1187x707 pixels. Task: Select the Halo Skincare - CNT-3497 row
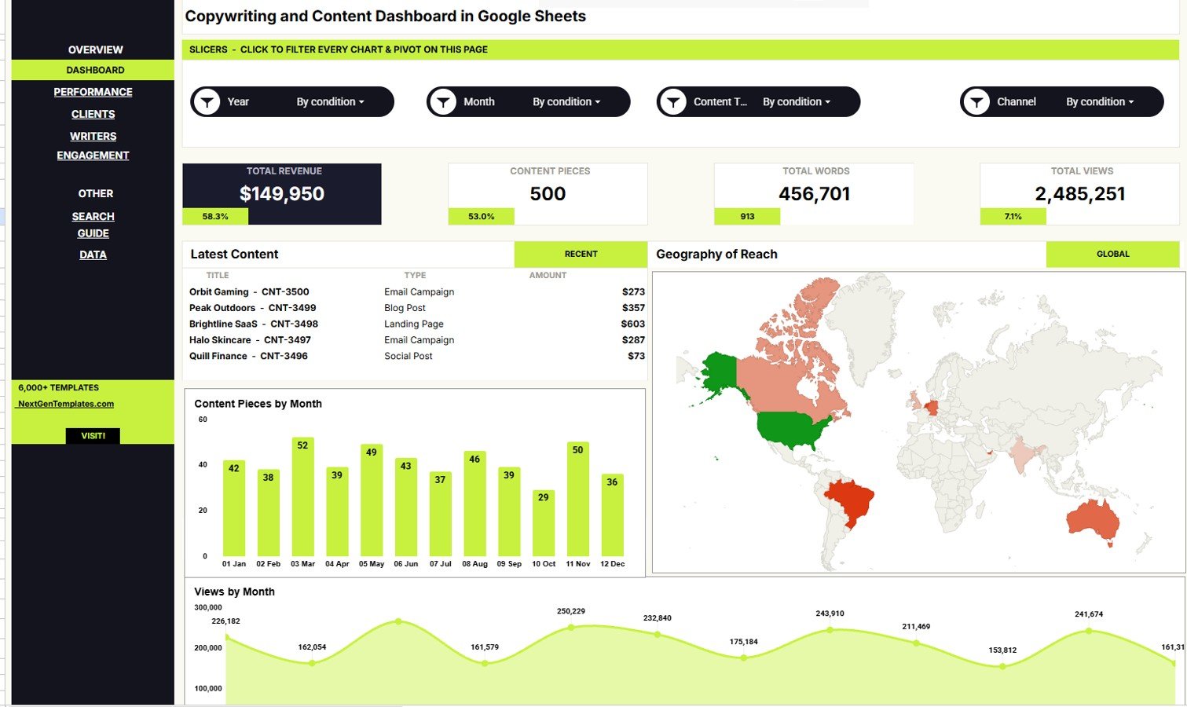(416, 340)
